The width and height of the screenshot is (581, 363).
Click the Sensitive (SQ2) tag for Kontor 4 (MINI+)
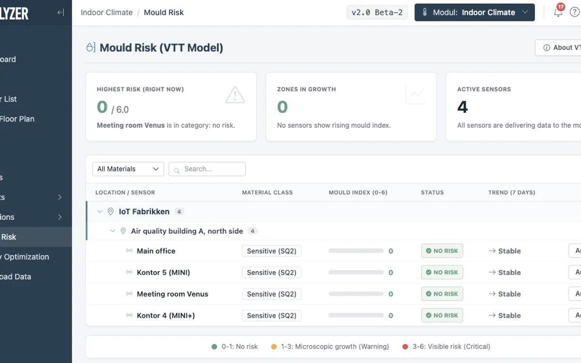pyautogui.click(x=272, y=316)
